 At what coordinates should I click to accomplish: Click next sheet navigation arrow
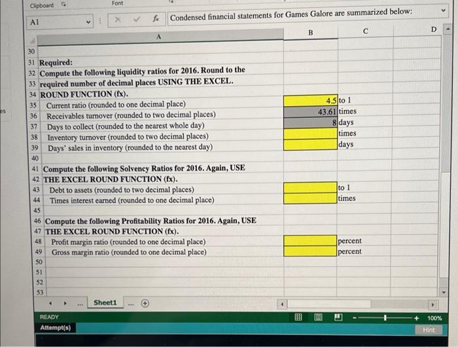[65, 303]
